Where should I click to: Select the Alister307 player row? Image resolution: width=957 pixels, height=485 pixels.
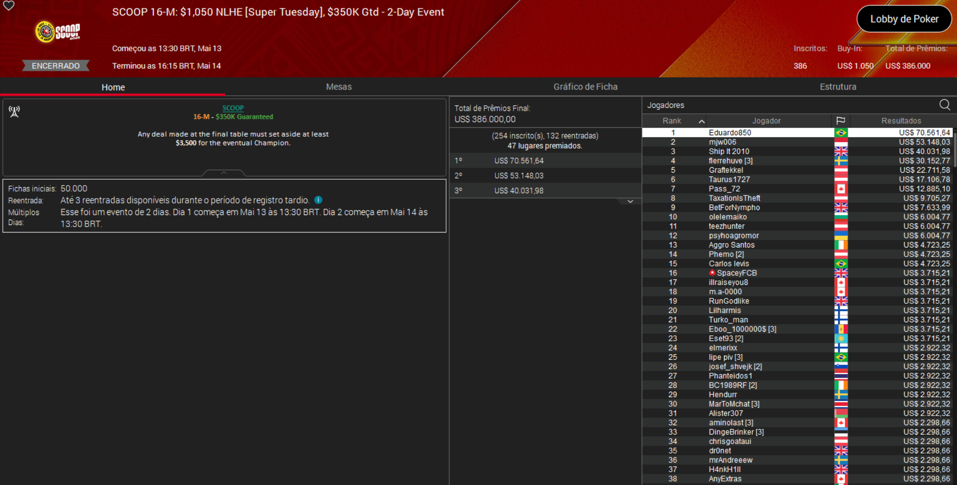(797, 414)
